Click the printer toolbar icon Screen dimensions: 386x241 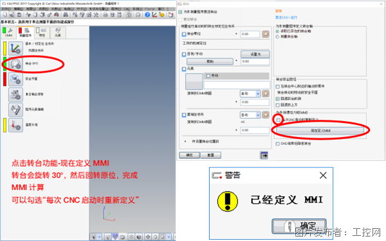(106, 15)
